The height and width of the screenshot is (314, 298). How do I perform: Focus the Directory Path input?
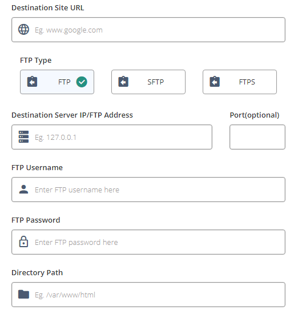click(x=148, y=295)
